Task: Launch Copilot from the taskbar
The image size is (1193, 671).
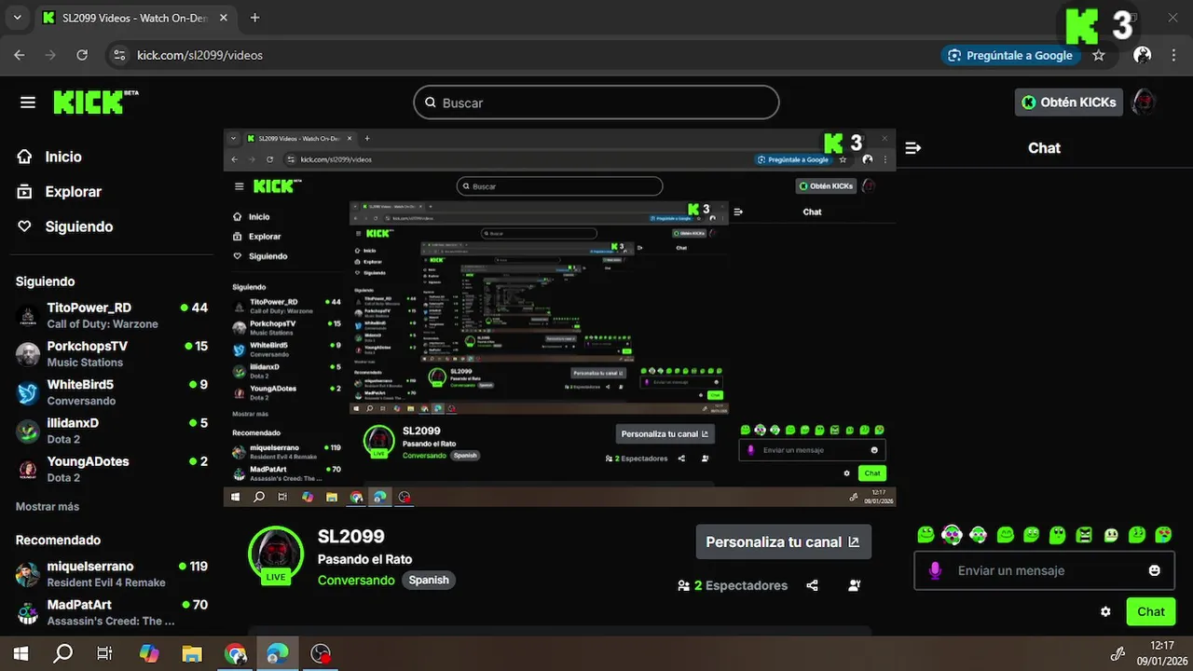Action: tap(149, 654)
